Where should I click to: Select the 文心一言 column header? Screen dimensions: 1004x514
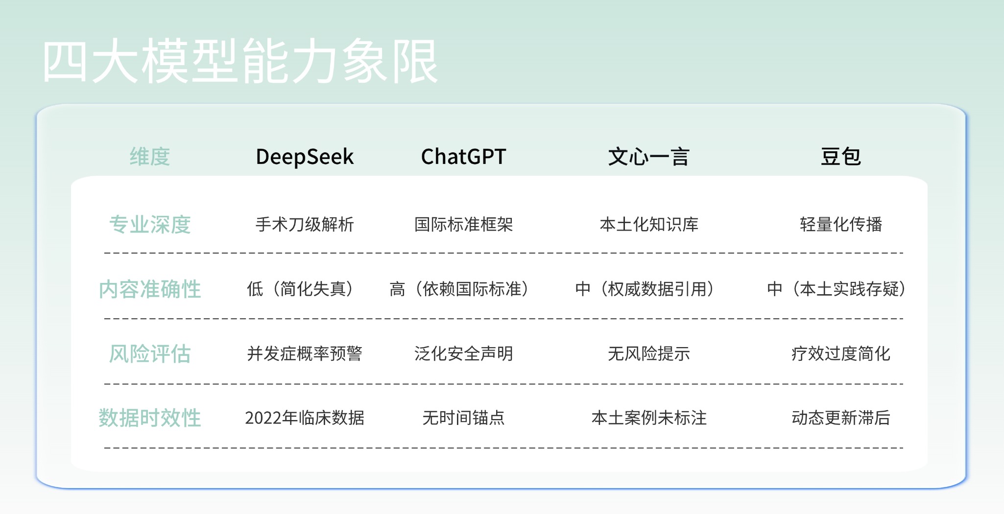(x=649, y=157)
